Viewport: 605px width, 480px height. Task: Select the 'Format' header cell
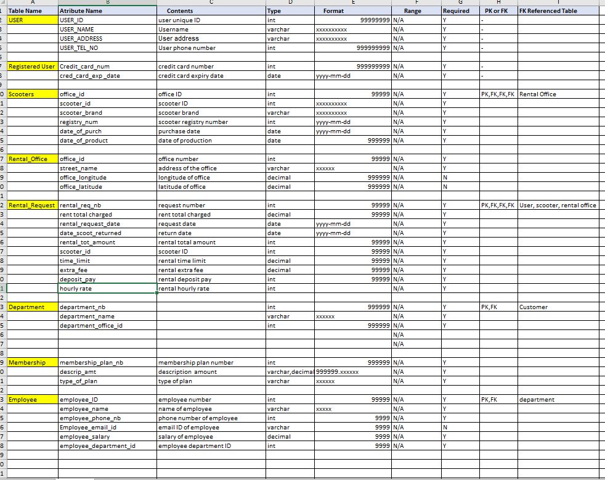click(x=353, y=11)
